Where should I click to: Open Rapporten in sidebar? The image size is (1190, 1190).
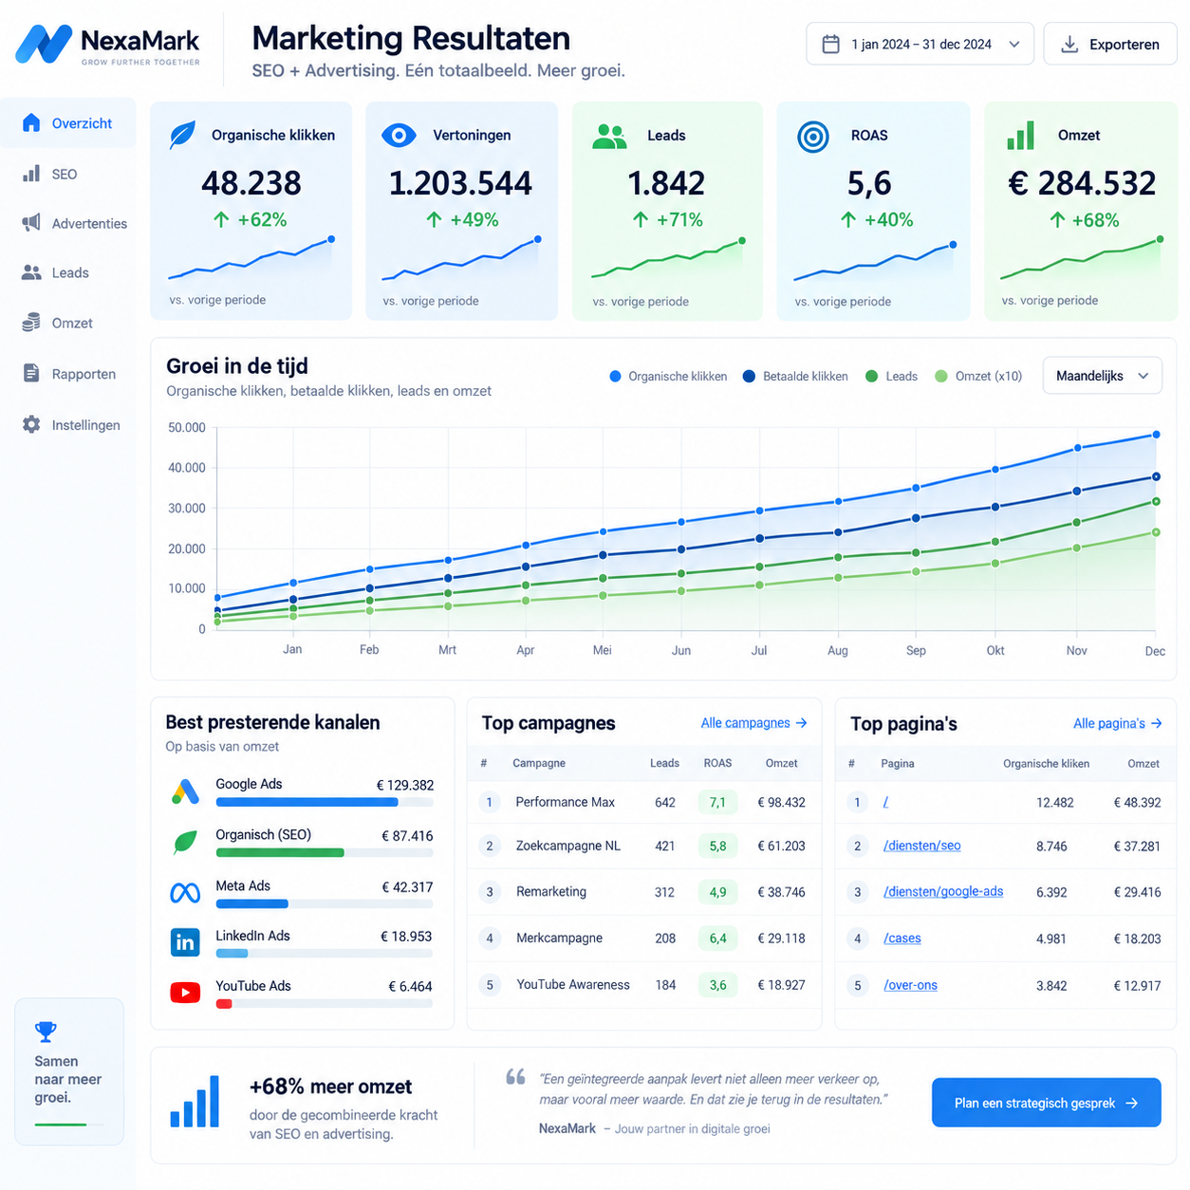[x=67, y=374]
